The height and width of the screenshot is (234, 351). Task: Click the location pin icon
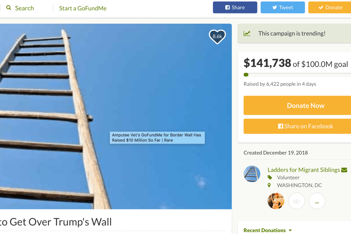[269, 185]
